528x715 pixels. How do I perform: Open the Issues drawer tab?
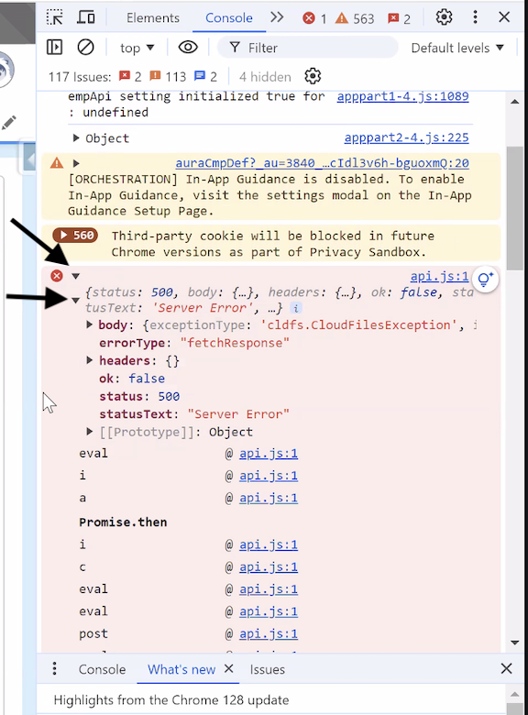click(x=267, y=669)
